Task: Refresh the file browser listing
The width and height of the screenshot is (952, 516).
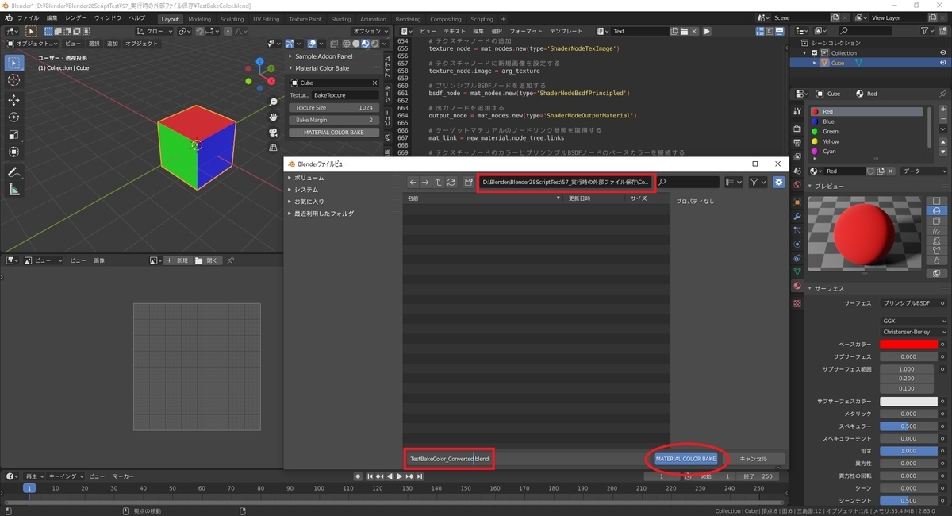Action: coord(451,183)
